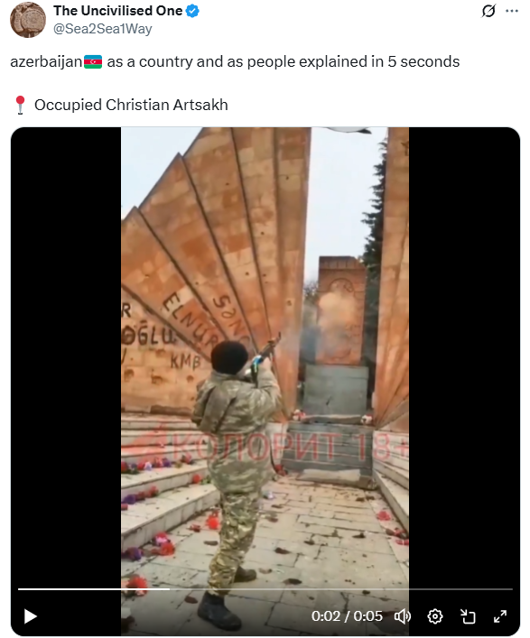
Task: Toggle picture-in-picture mode icon
Action: [468, 616]
